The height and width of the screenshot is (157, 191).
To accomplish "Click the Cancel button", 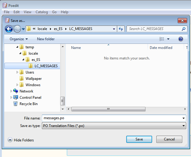I will click(169, 139).
